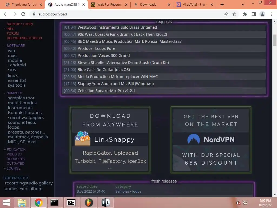Share this page icon in address bar
Screen dimensions: 277x208
[226, 14]
